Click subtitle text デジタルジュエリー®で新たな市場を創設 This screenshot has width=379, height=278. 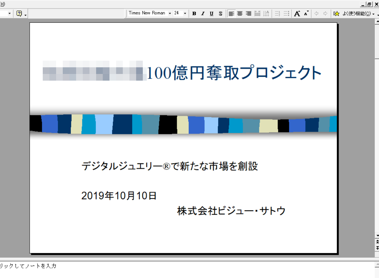coord(169,166)
